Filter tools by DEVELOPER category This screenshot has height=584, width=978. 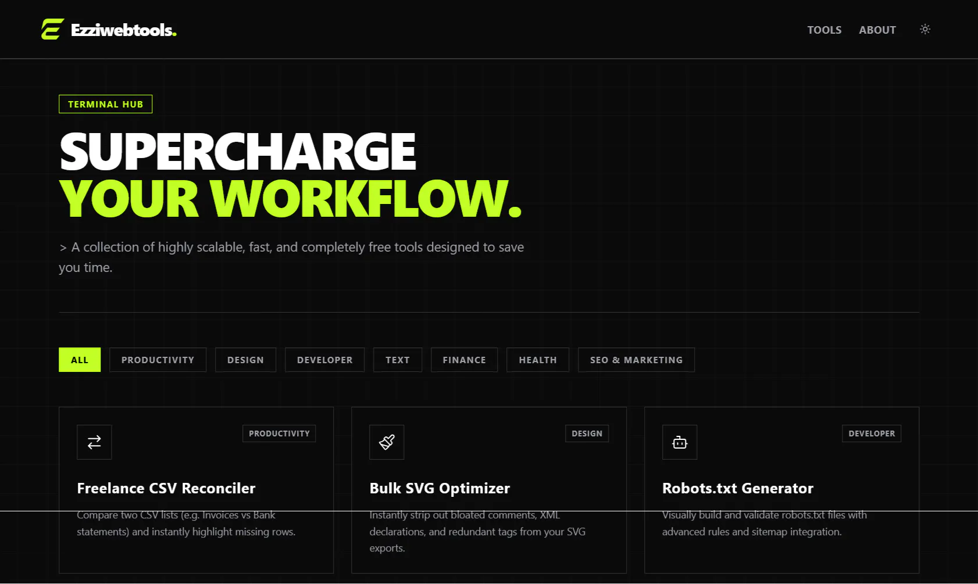point(324,360)
